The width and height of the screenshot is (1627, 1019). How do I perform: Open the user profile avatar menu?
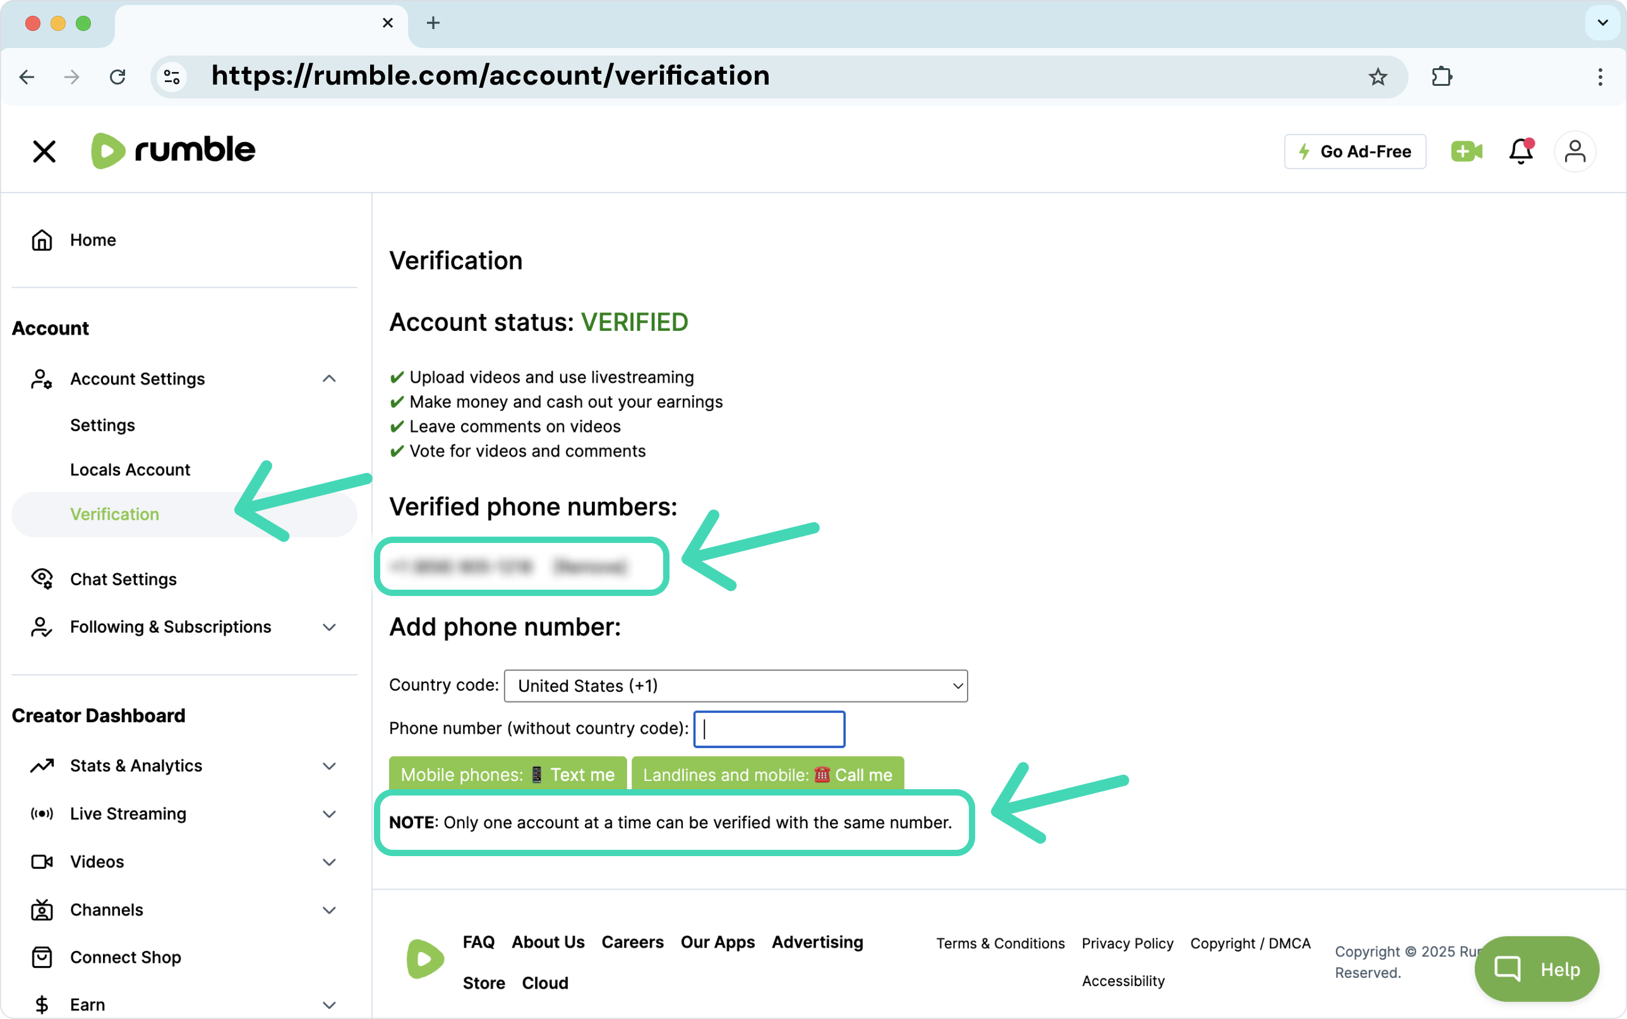[1575, 151]
